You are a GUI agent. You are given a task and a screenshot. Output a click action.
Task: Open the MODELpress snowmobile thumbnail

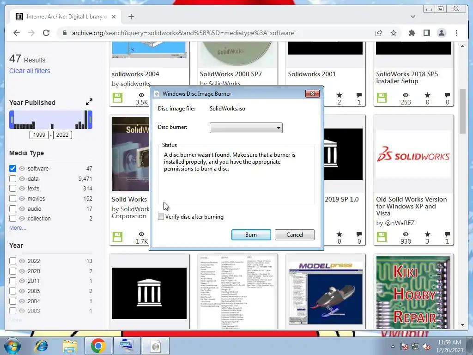[325, 293]
